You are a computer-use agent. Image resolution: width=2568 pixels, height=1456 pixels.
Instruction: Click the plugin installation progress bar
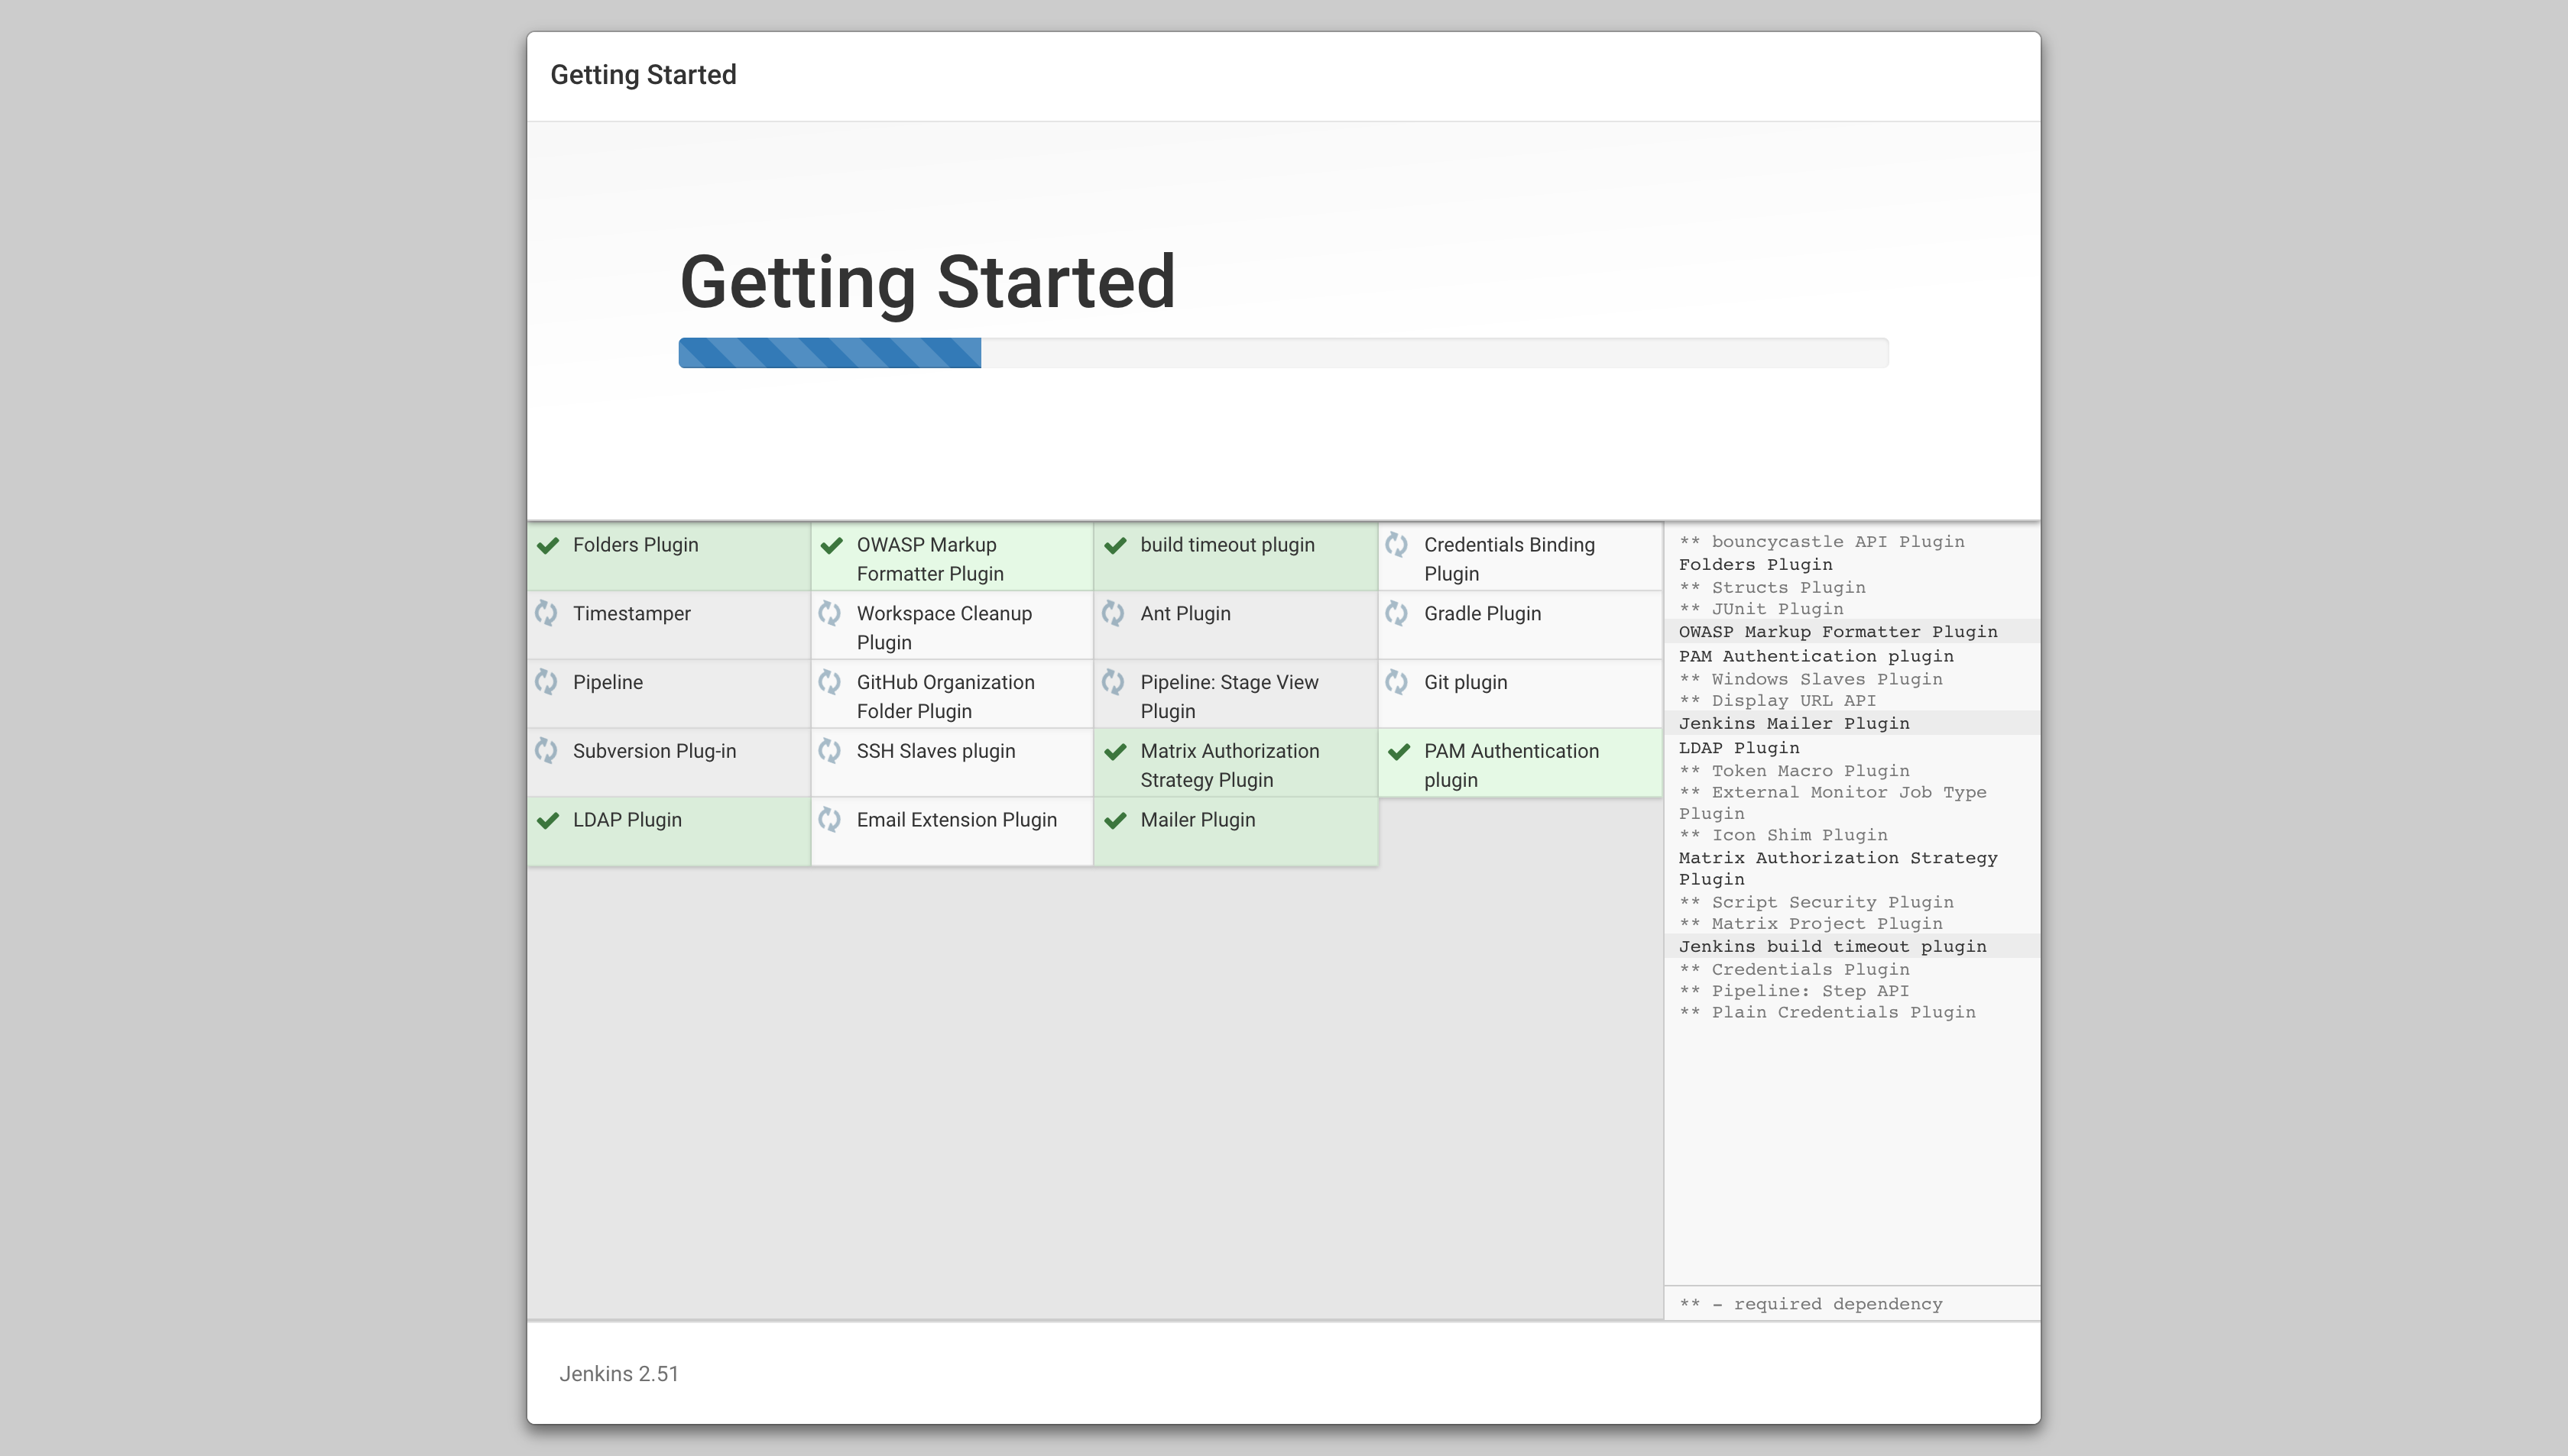1283,353
